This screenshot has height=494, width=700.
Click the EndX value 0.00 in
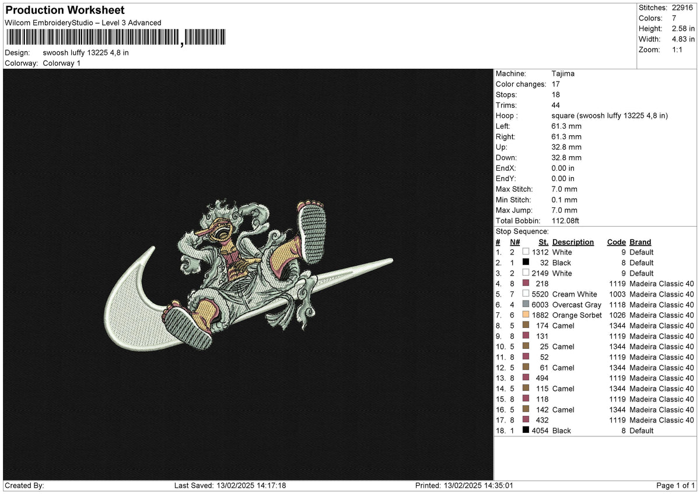coord(563,168)
